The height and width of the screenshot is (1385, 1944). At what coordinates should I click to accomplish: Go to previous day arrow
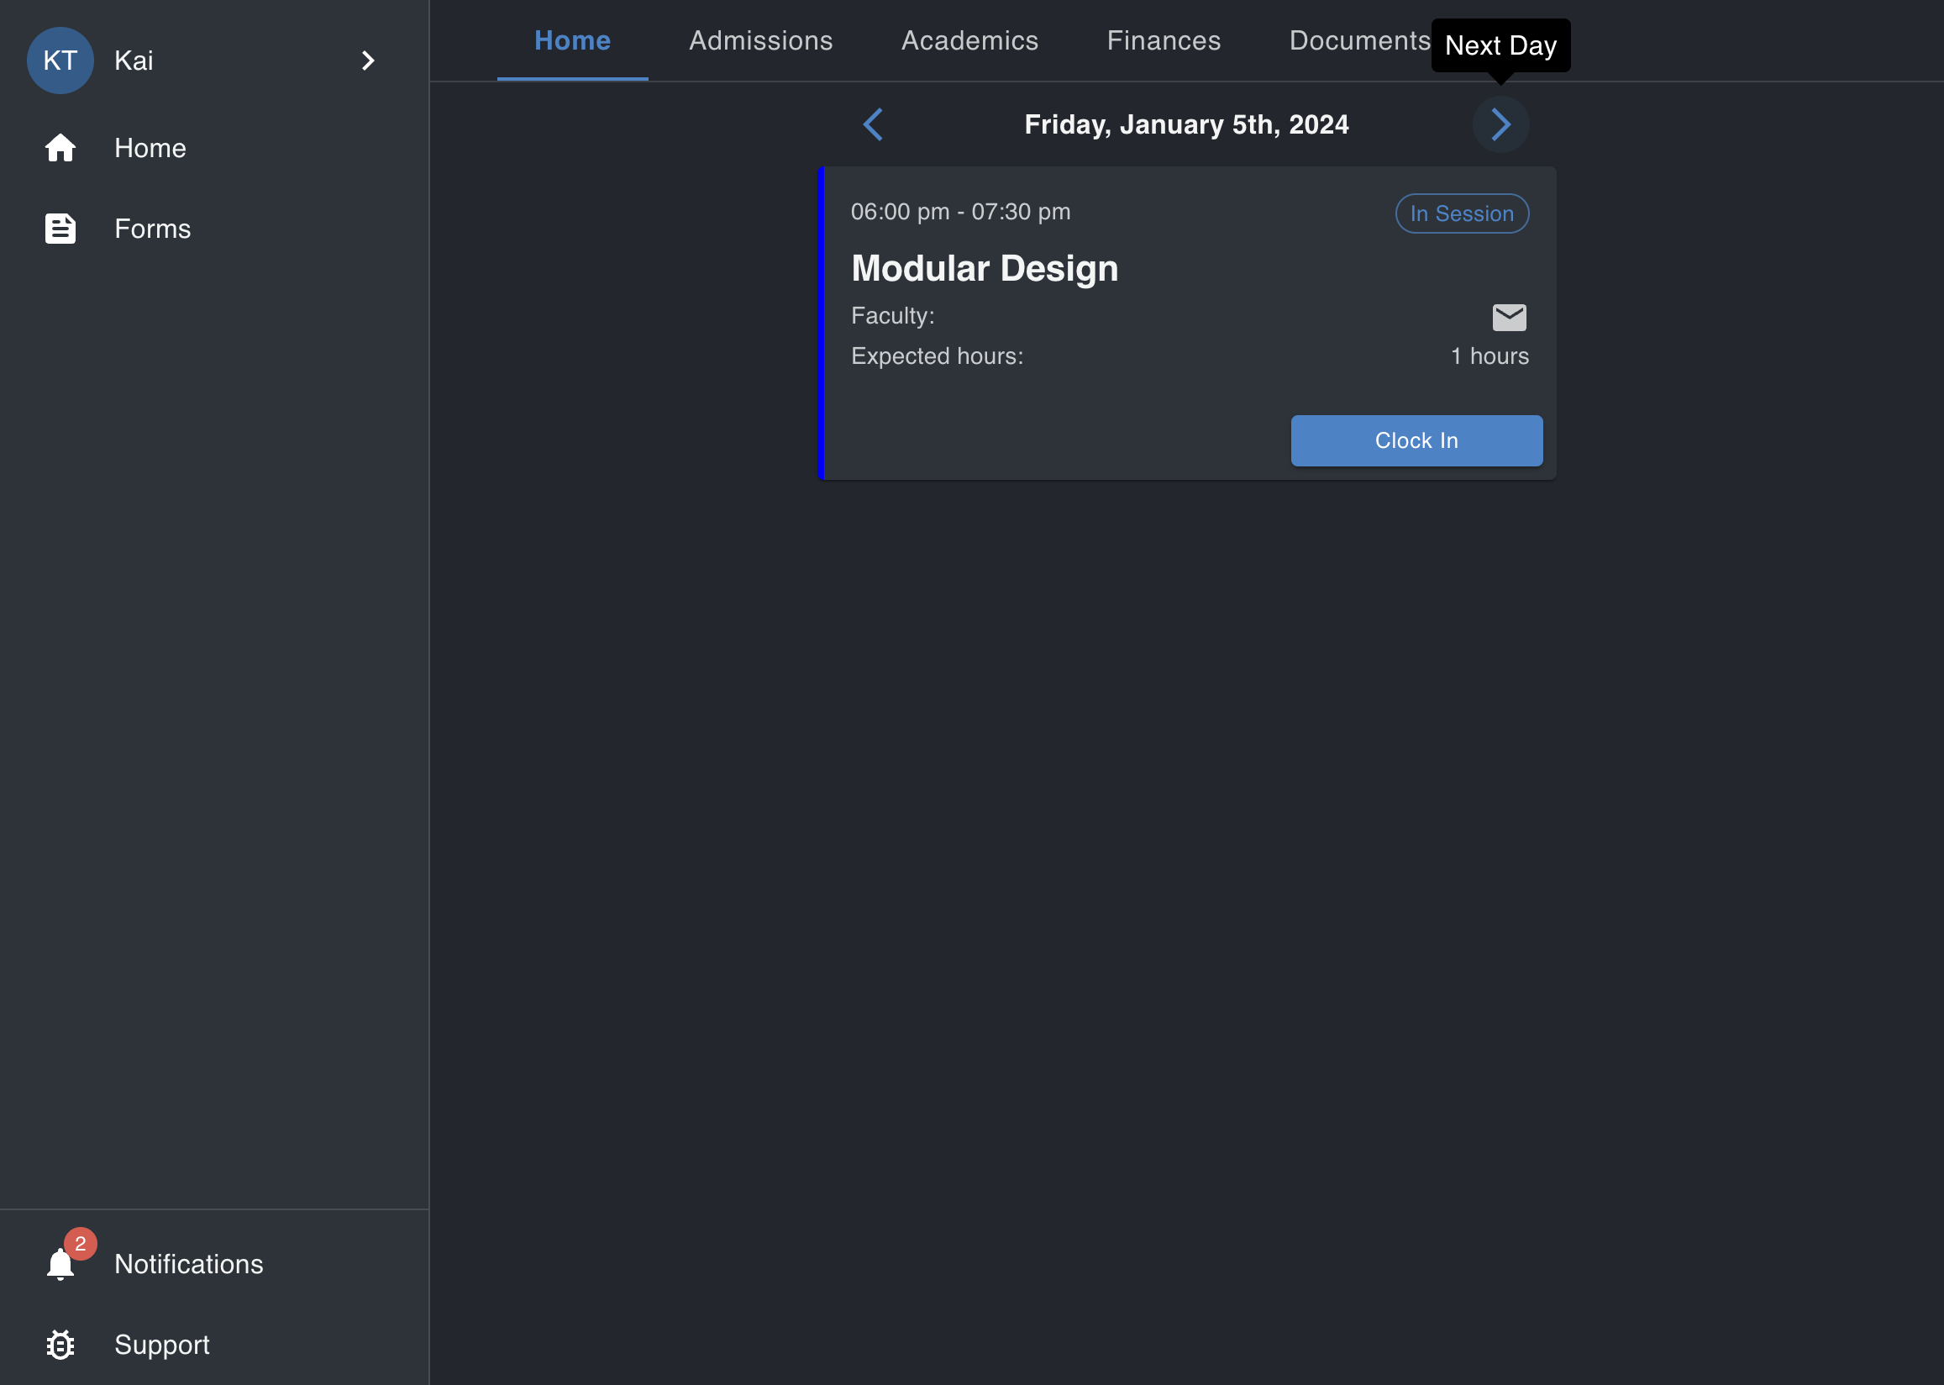tap(873, 124)
